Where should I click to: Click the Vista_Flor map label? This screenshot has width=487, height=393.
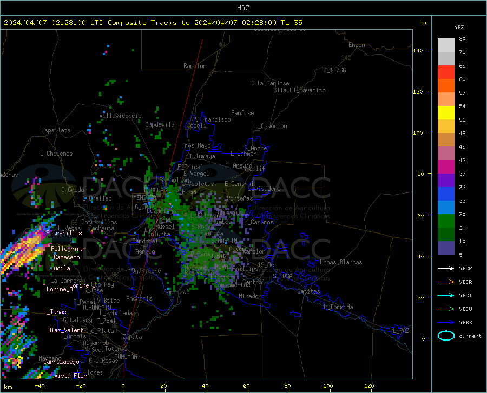[x=70, y=376]
